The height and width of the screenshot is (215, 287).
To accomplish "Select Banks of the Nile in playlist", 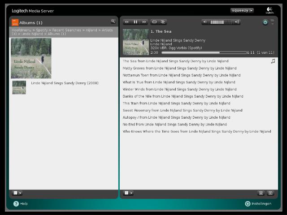I will [x=183, y=96].
